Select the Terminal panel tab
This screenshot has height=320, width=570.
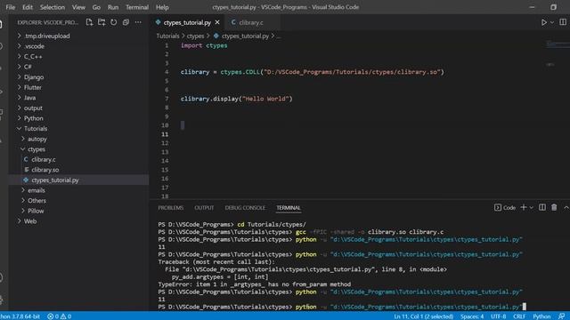(289, 208)
